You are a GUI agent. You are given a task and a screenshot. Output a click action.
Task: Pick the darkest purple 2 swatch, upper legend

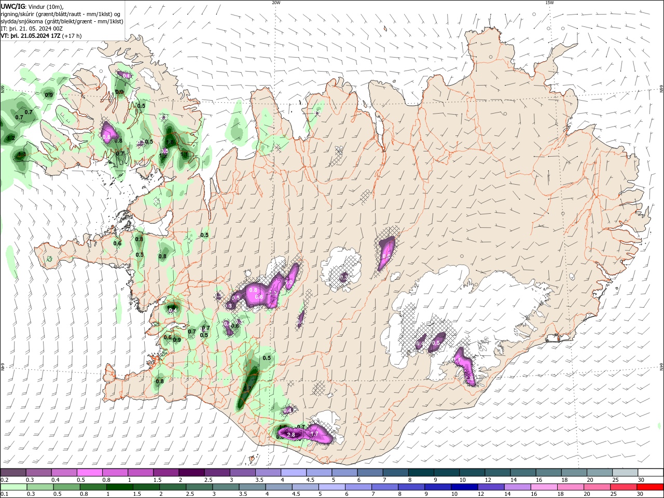[191, 472]
